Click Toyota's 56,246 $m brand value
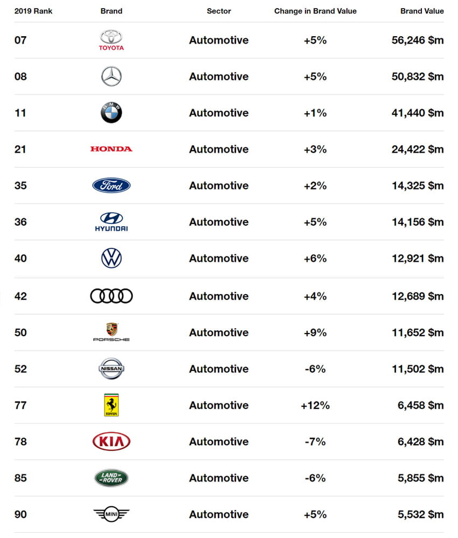 (418, 40)
